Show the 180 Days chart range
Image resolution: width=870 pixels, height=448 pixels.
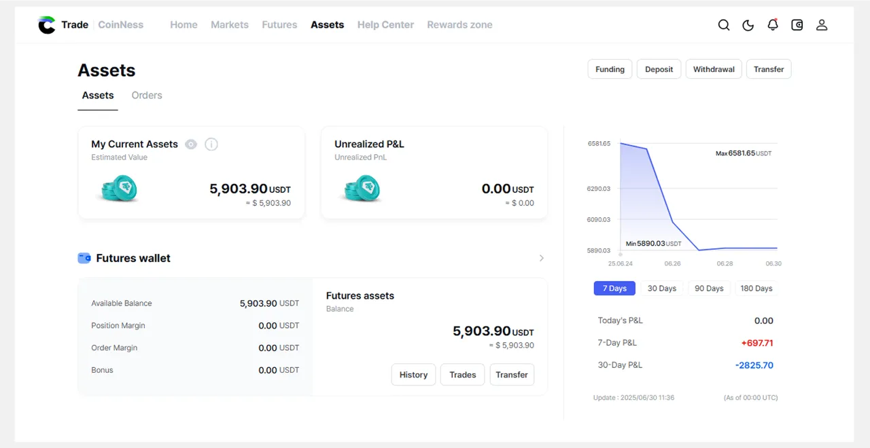coord(756,288)
